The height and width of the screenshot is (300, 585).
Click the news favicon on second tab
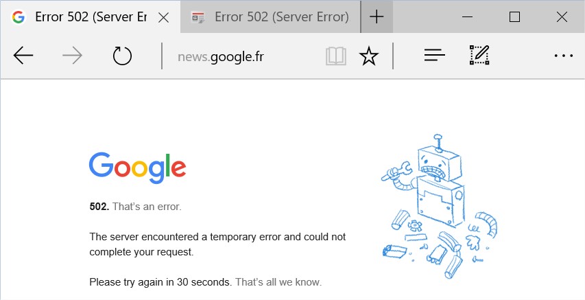point(198,17)
